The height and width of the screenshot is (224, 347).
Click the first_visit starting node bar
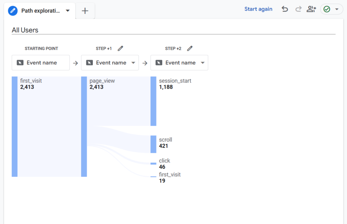(15, 126)
